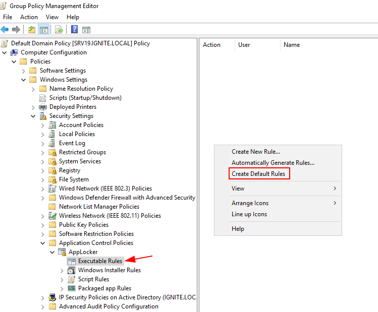
Task: Click the Event Log icon
Action: pyautogui.click(x=52, y=143)
